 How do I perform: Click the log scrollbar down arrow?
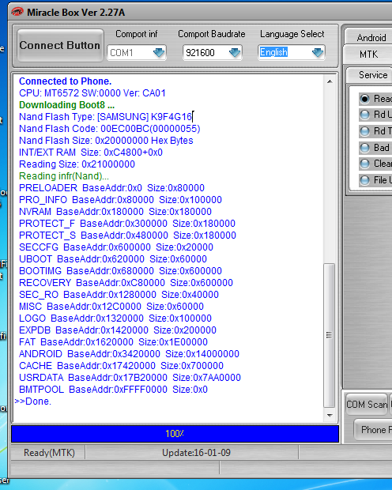[330, 415]
